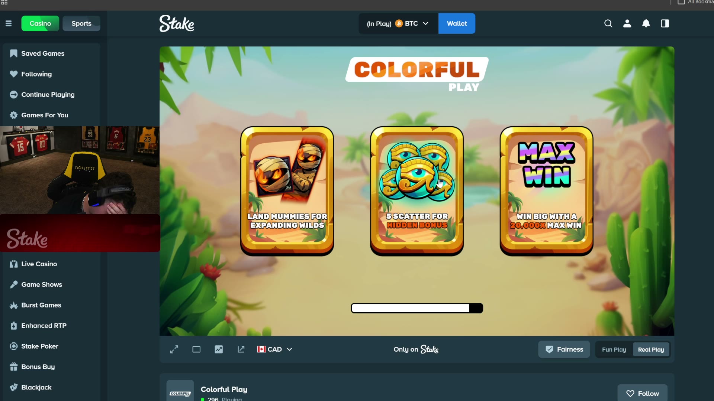Click the Land Mummies Expanding Wilds card
The image size is (714, 401).
coord(287,191)
